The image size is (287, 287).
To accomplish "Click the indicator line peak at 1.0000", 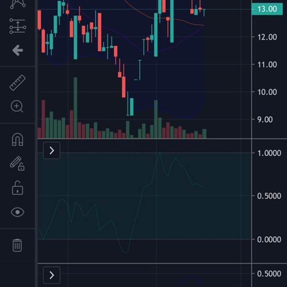I will (x=160, y=153).
